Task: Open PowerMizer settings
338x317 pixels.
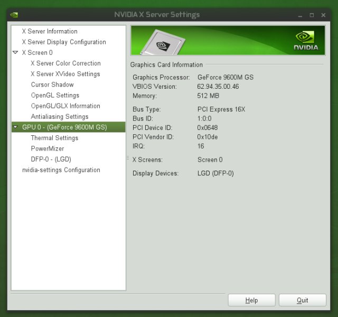Action: 48,148
